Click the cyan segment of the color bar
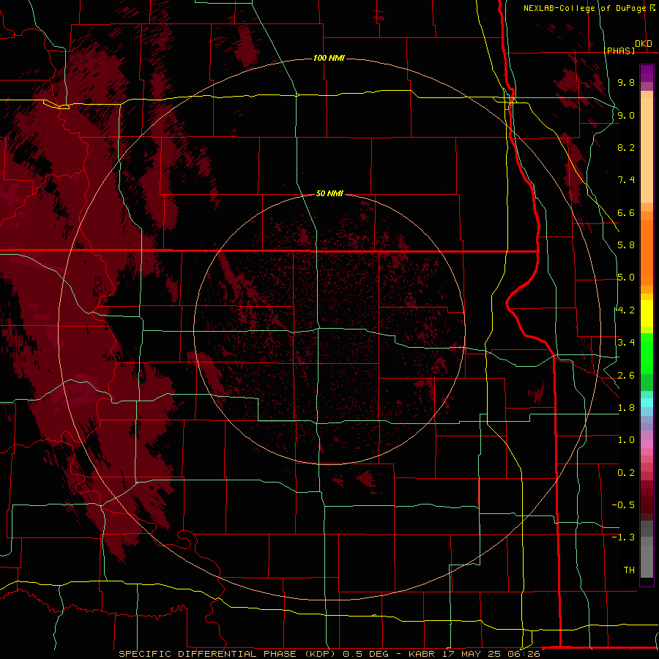Viewport: 659px width, 659px height. (x=647, y=403)
